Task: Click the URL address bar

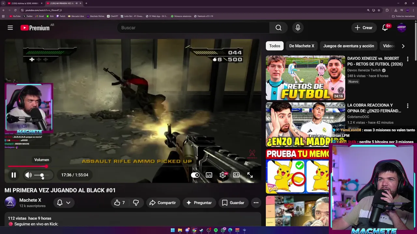Action: click(x=192, y=10)
